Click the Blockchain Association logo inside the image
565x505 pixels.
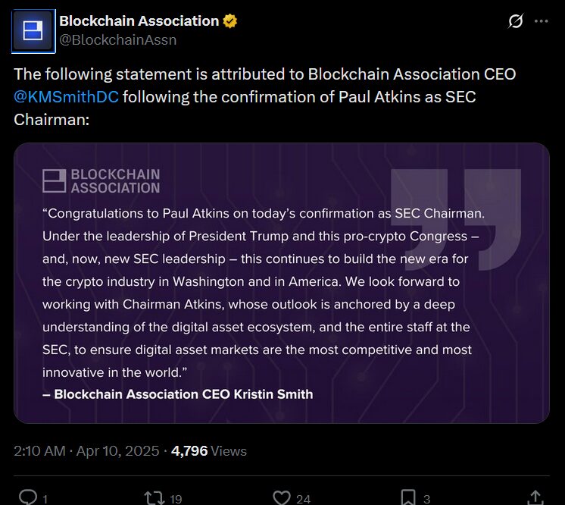[101, 180]
